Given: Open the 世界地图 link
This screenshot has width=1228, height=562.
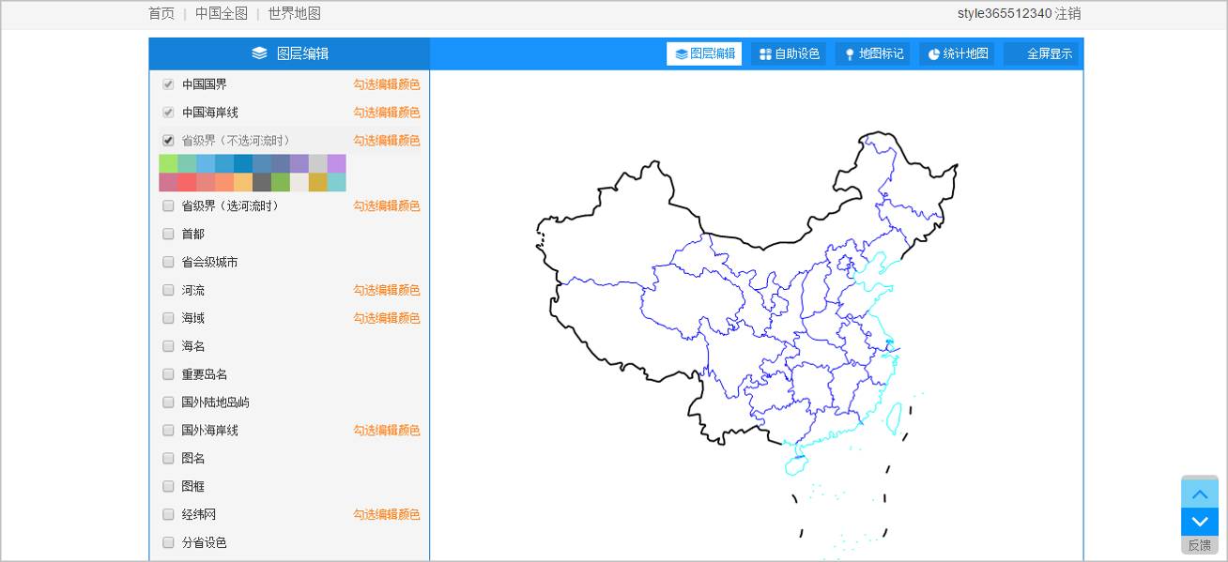Looking at the screenshot, I should [295, 13].
